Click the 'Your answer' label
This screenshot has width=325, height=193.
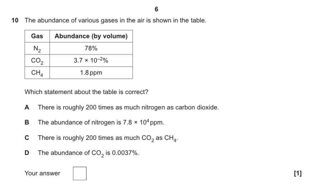click(42, 173)
